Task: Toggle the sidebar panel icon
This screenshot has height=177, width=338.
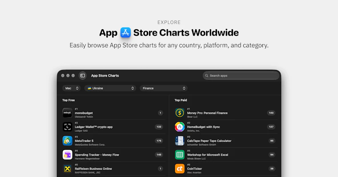Action: pyautogui.click(x=83, y=75)
